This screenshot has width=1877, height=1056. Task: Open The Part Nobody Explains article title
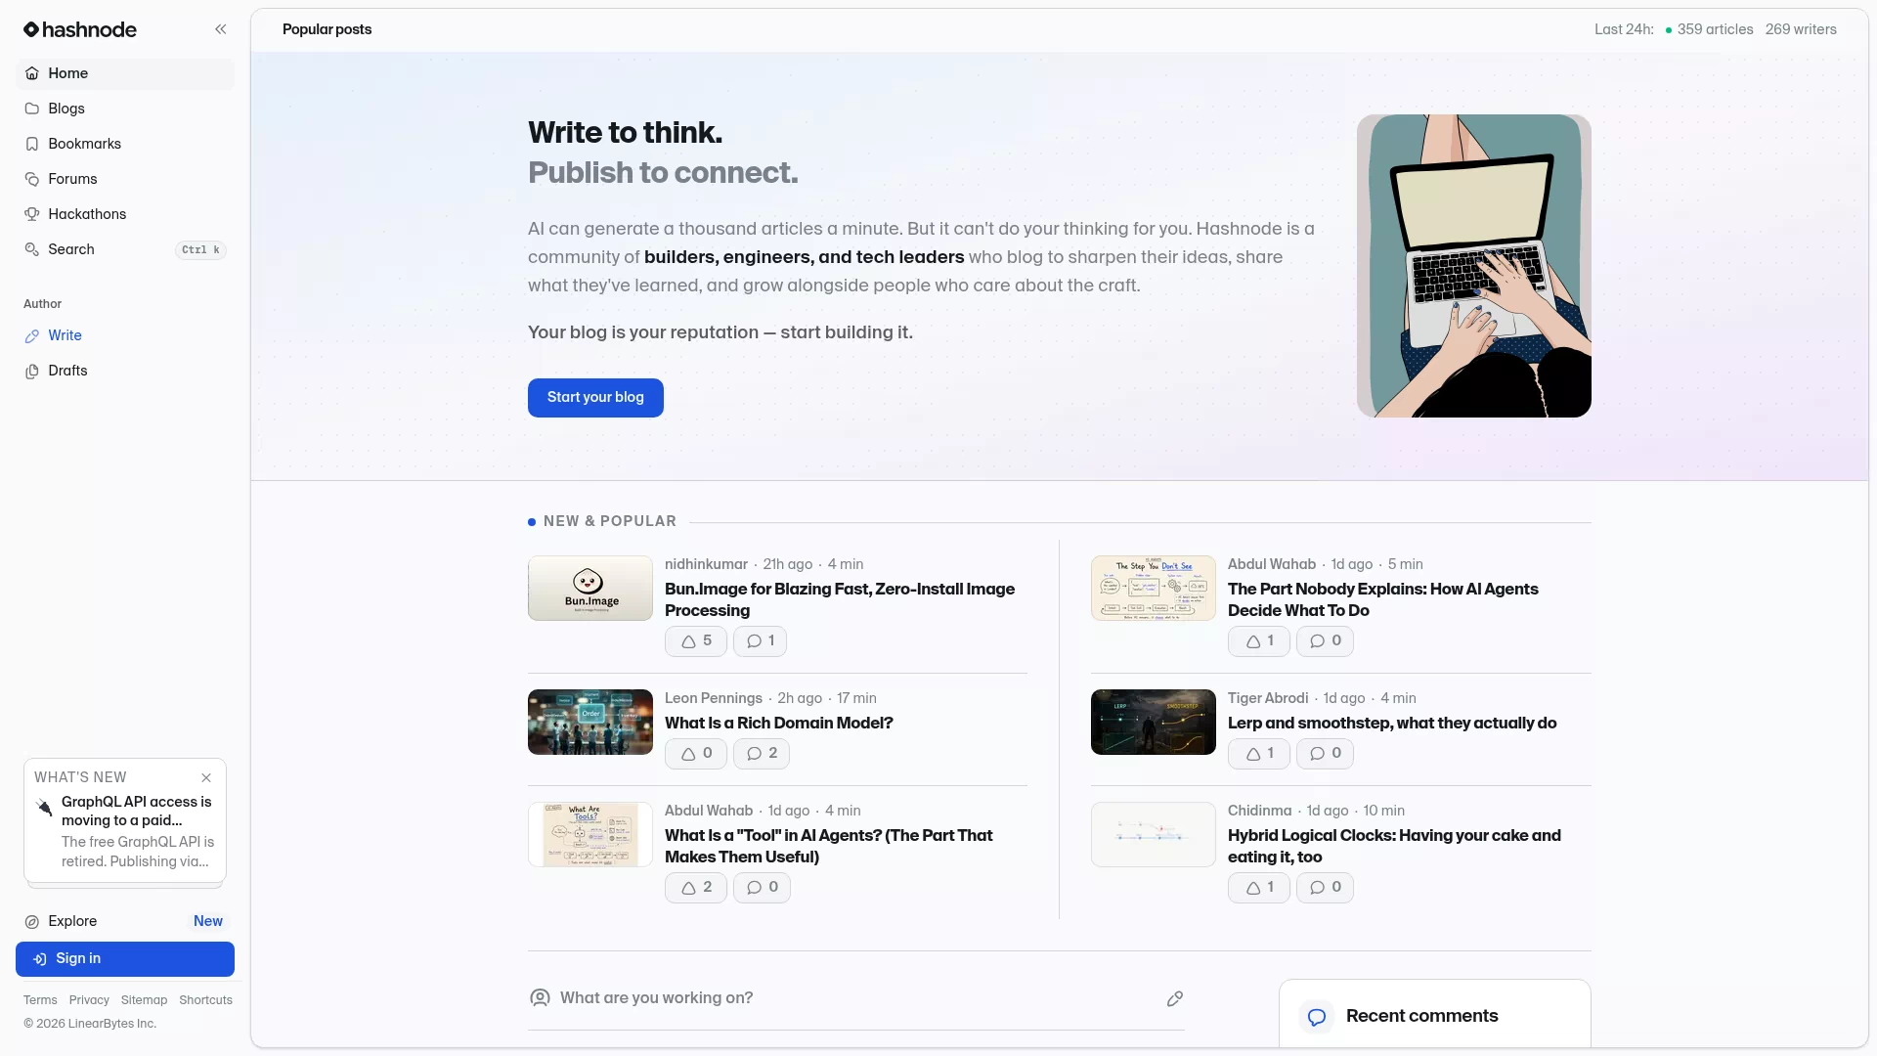click(1383, 599)
